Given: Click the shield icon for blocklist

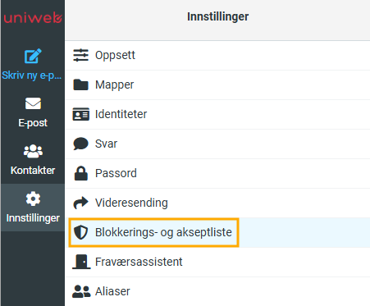Looking at the screenshot, I should [80, 232].
